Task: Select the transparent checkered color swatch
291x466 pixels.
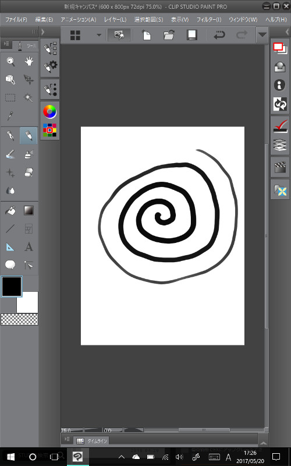Action: 20,319
